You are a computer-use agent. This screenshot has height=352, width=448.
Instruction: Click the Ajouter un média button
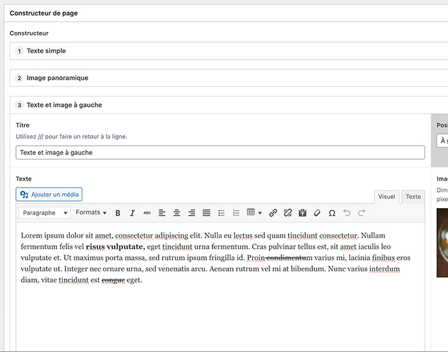tap(49, 195)
